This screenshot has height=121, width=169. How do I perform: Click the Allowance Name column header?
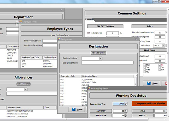click(x=25, y=107)
